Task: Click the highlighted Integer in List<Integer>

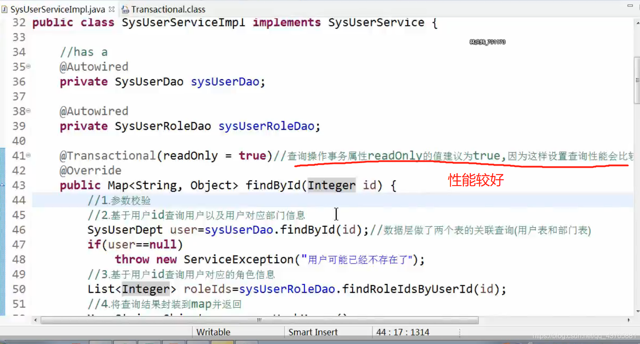Action: pos(146,289)
